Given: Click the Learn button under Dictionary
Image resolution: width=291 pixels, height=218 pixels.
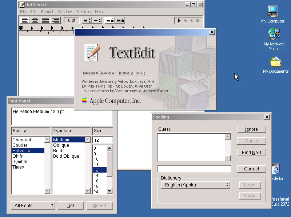Looking at the screenshot, I should tap(250, 185).
